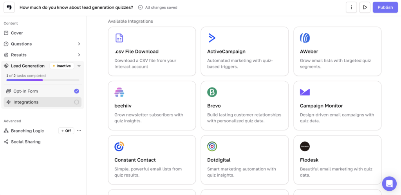Click the Flodesk black circle logo
Image resolution: width=401 pixels, height=195 pixels.
305,147
